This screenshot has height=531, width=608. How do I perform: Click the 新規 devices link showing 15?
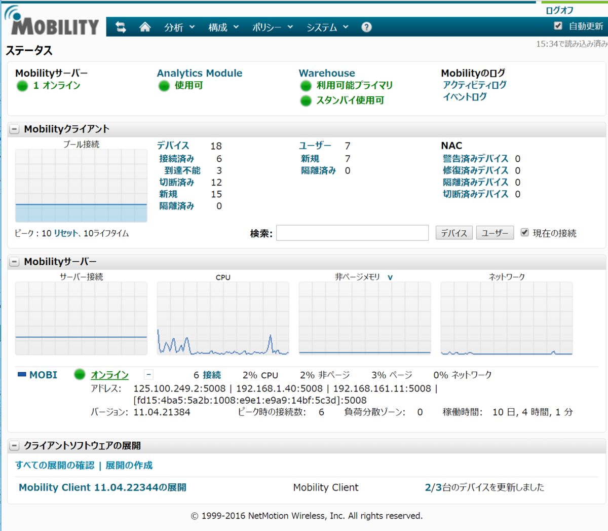point(168,194)
